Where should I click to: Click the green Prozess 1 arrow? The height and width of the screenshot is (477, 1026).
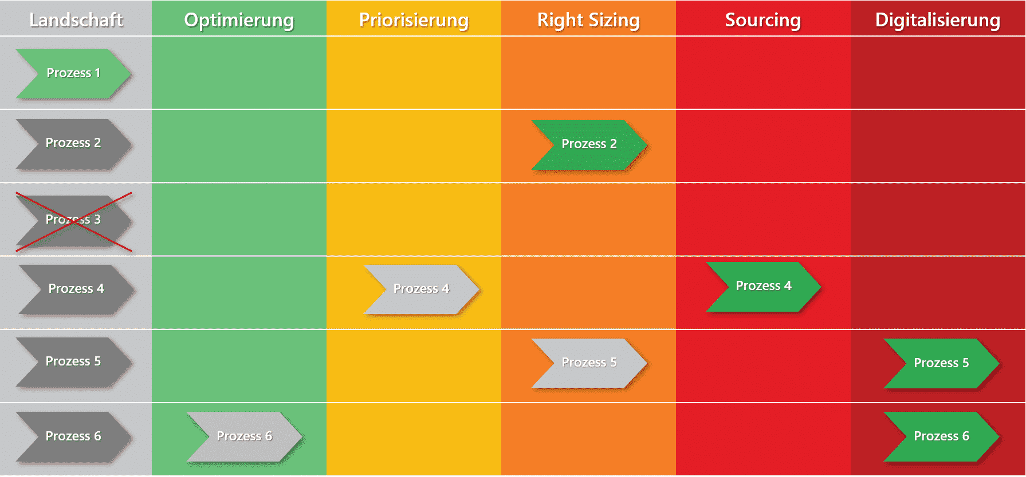[x=73, y=73]
